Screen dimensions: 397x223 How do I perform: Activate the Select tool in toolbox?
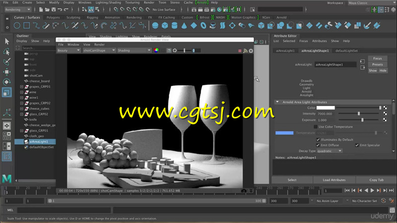pos(7,41)
